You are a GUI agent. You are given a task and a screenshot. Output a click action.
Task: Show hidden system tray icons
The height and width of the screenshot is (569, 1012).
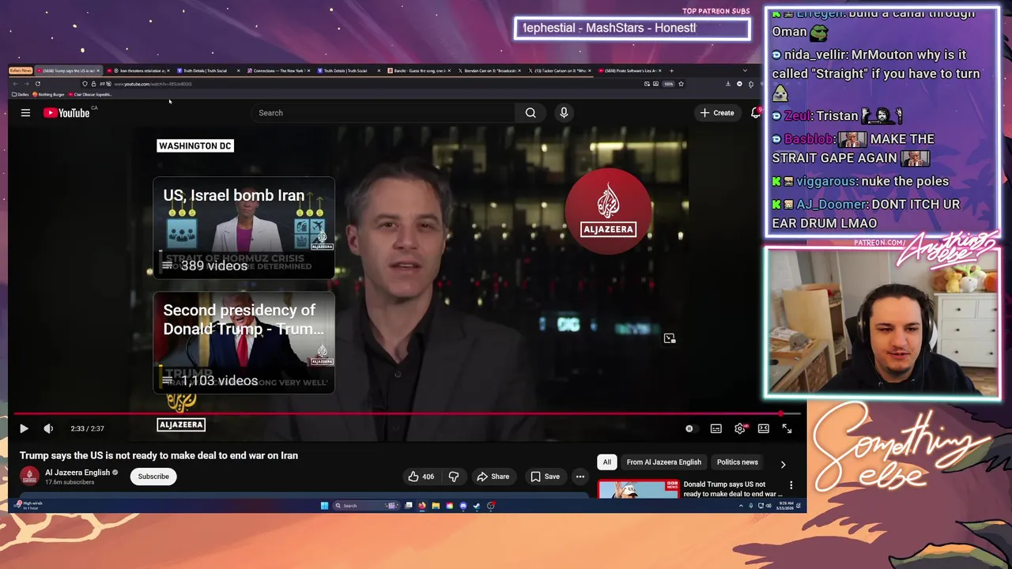741,506
